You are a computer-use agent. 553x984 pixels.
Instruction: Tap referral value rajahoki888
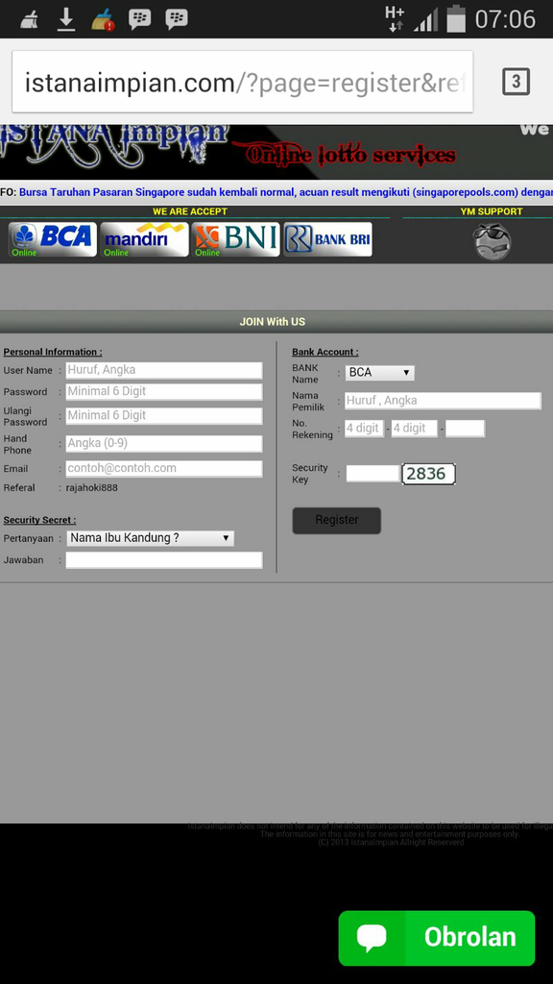pos(91,487)
